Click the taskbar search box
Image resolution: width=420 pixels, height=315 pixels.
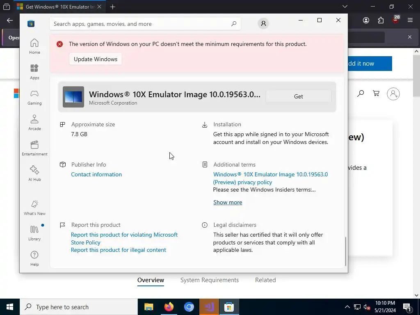click(79, 307)
